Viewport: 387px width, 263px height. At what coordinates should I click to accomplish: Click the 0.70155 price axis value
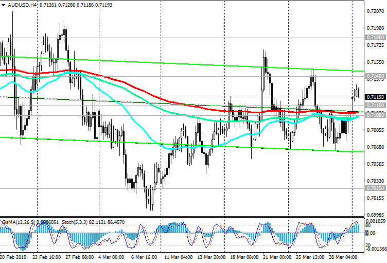(x=375, y=198)
